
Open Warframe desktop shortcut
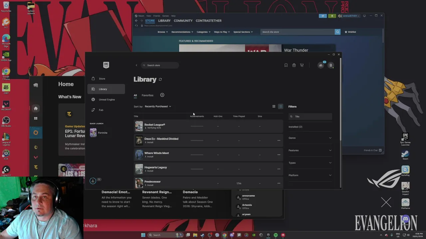405,204
